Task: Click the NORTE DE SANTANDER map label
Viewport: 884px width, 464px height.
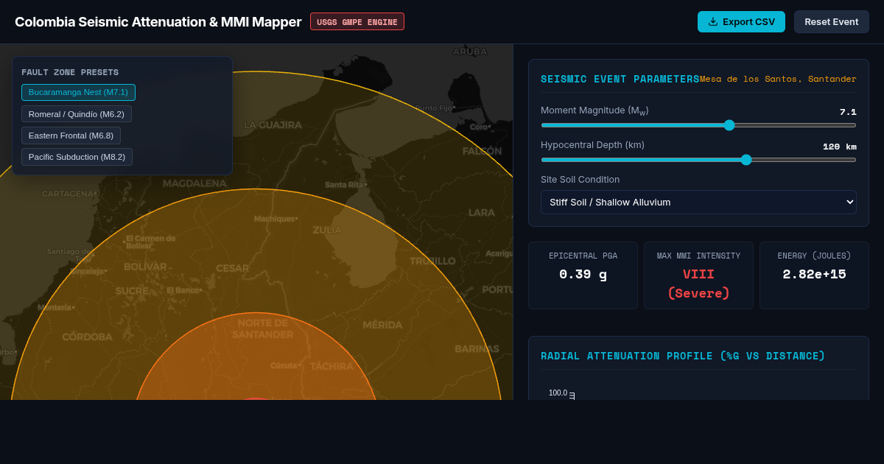Action: 263,328
